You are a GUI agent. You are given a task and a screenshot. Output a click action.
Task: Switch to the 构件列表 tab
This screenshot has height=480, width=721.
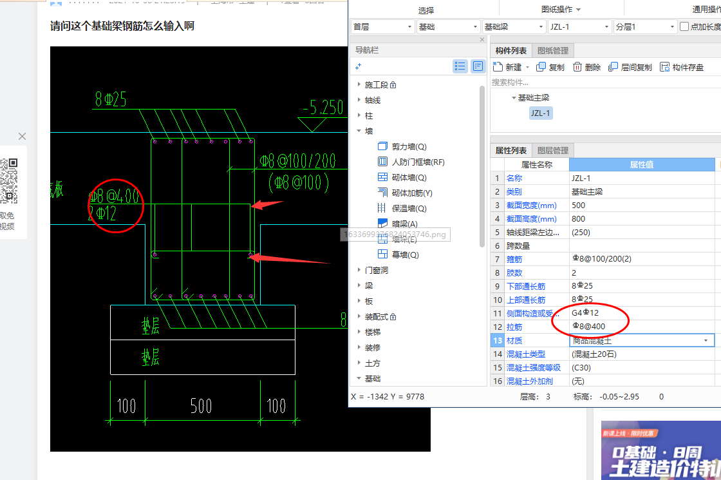pos(511,51)
